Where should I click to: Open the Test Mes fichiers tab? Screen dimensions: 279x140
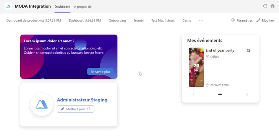click(x=163, y=21)
